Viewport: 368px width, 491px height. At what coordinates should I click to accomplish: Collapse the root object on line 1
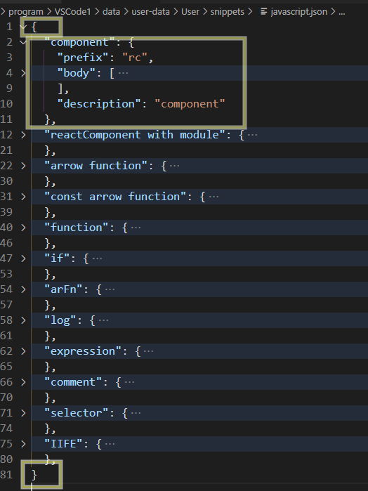(23, 27)
